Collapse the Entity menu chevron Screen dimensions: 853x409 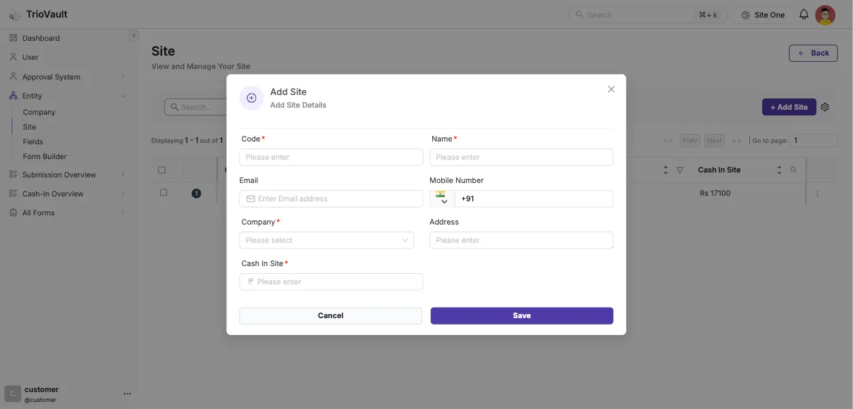click(124, 95)
